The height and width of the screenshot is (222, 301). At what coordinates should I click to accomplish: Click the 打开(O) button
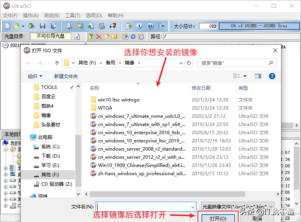[x=218, y=218]
